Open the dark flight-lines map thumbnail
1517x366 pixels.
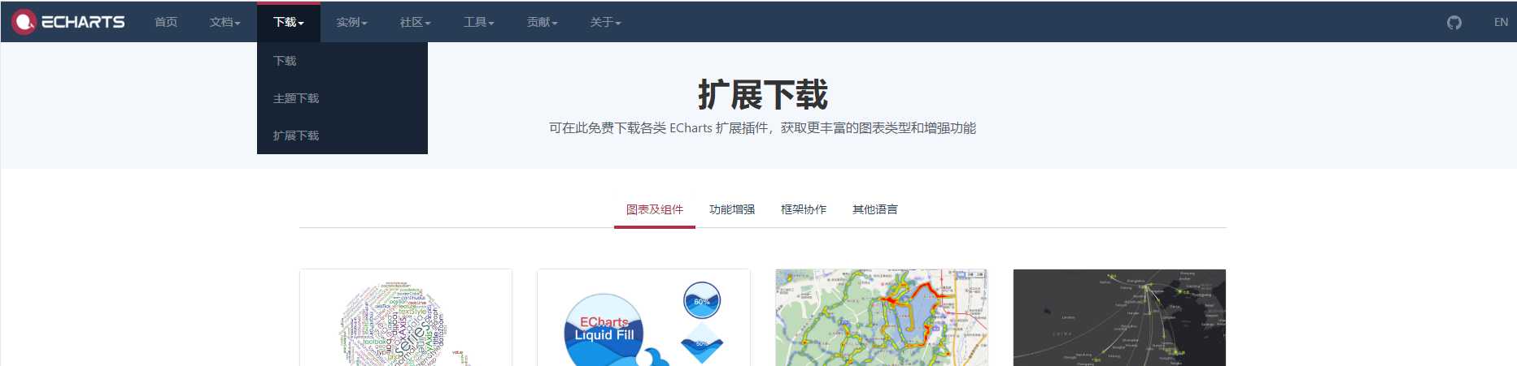coord(1119,317)
